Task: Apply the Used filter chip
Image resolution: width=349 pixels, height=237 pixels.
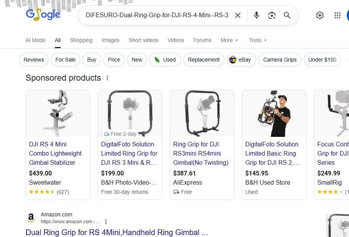Action: point(165,60)
